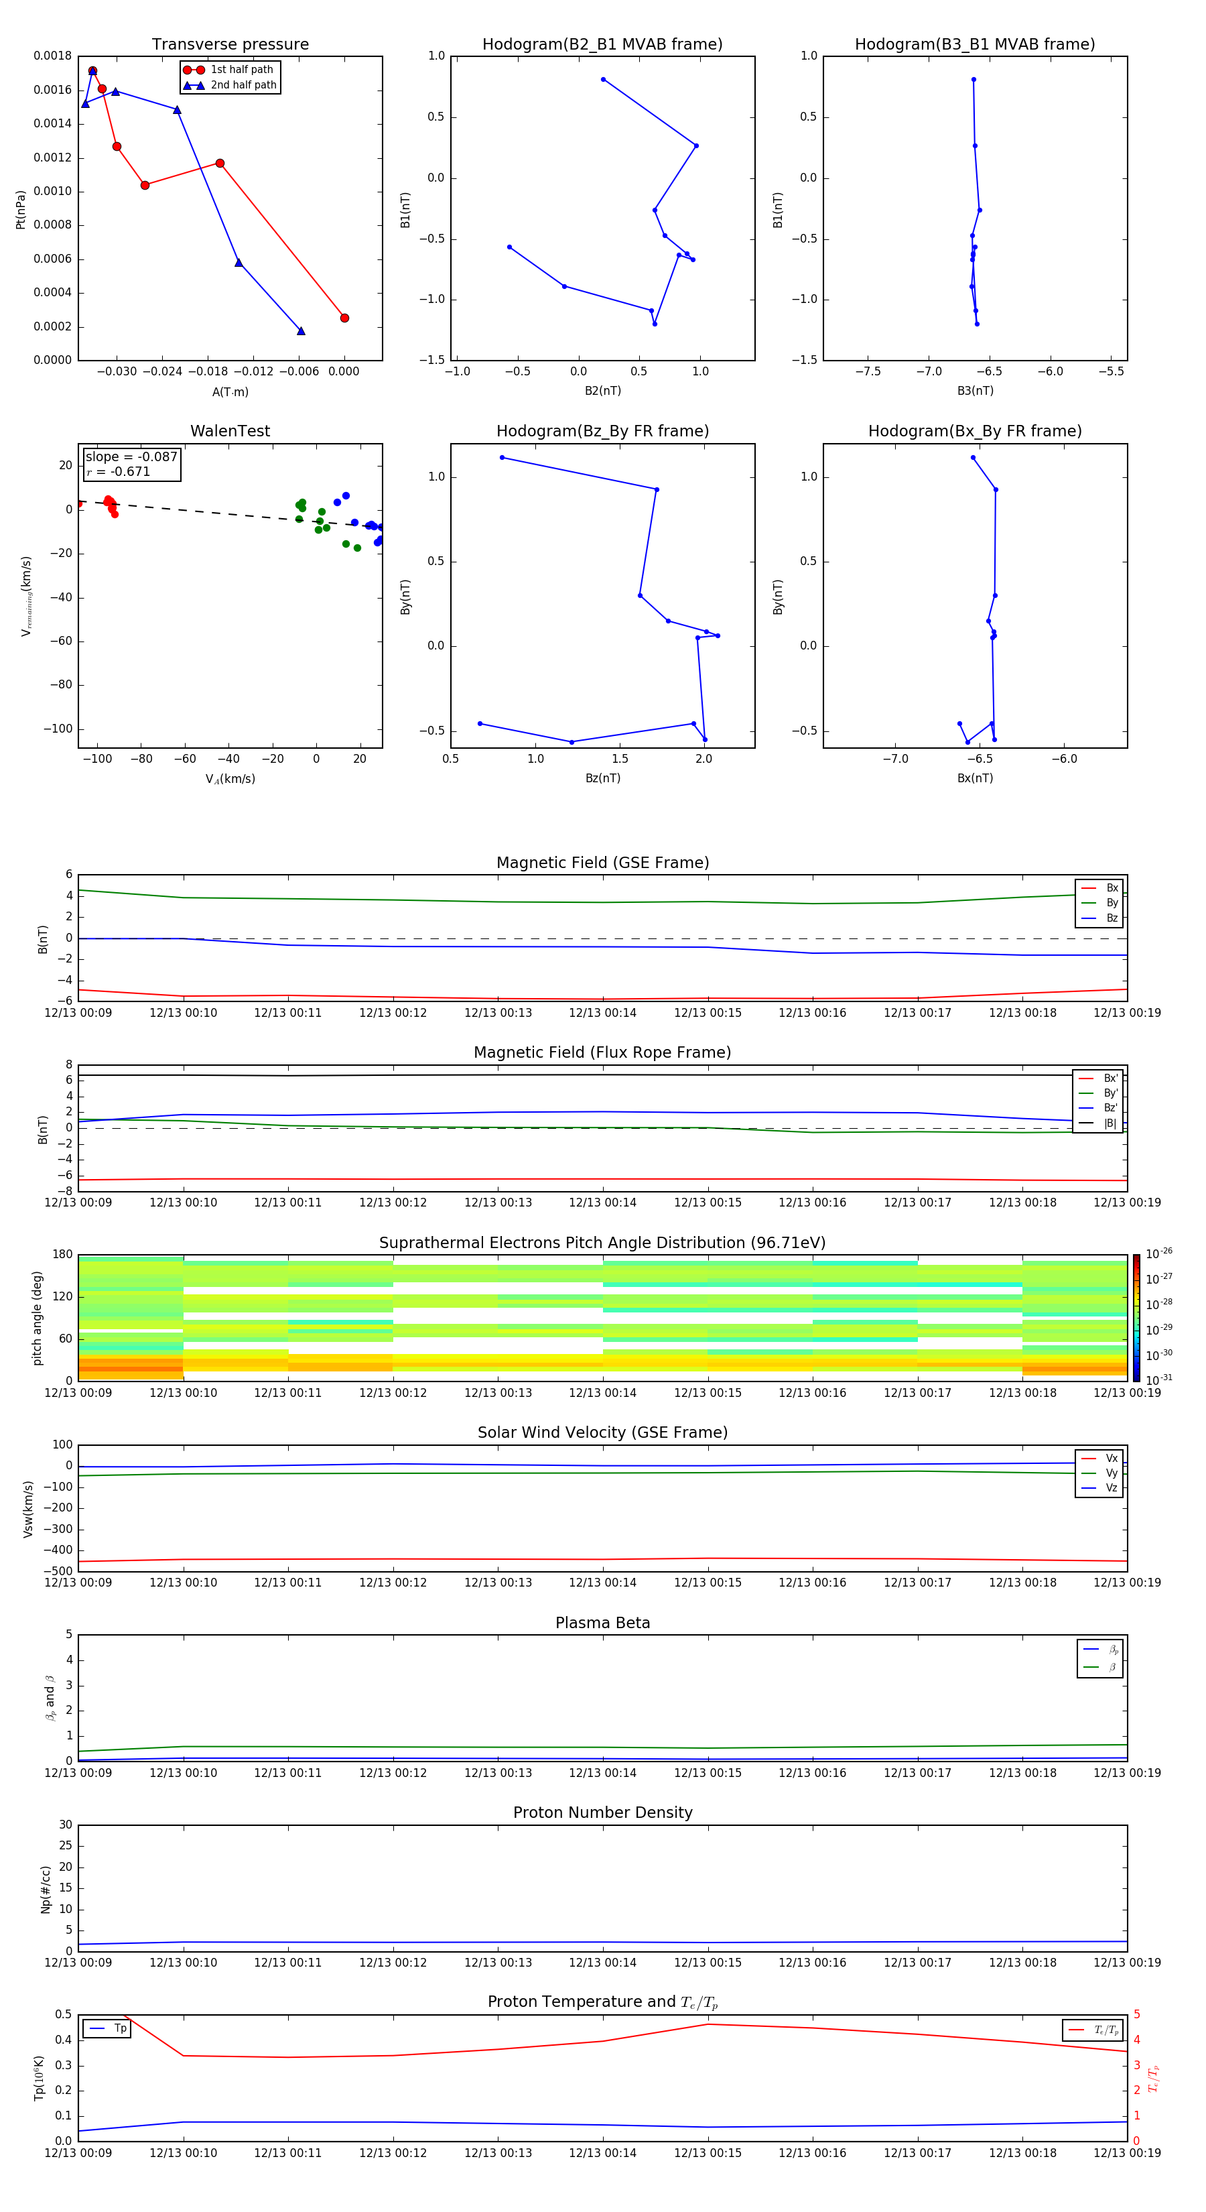Click the 'Vz' entry in velocity legend

pos(1099,1487)
